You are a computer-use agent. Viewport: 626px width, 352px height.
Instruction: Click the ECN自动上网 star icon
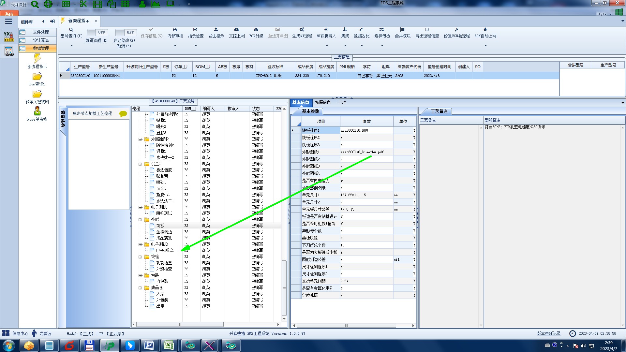click(485, 30)
